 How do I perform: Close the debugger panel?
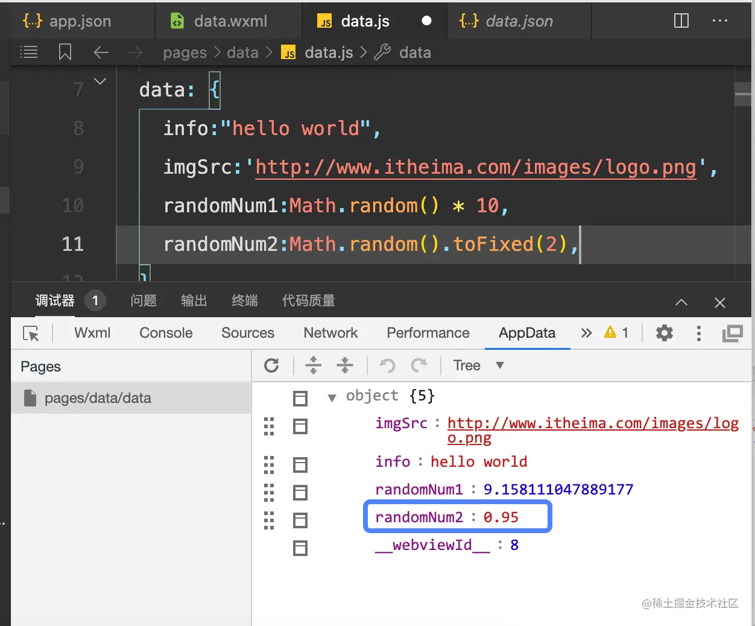(x=720, y=303)
